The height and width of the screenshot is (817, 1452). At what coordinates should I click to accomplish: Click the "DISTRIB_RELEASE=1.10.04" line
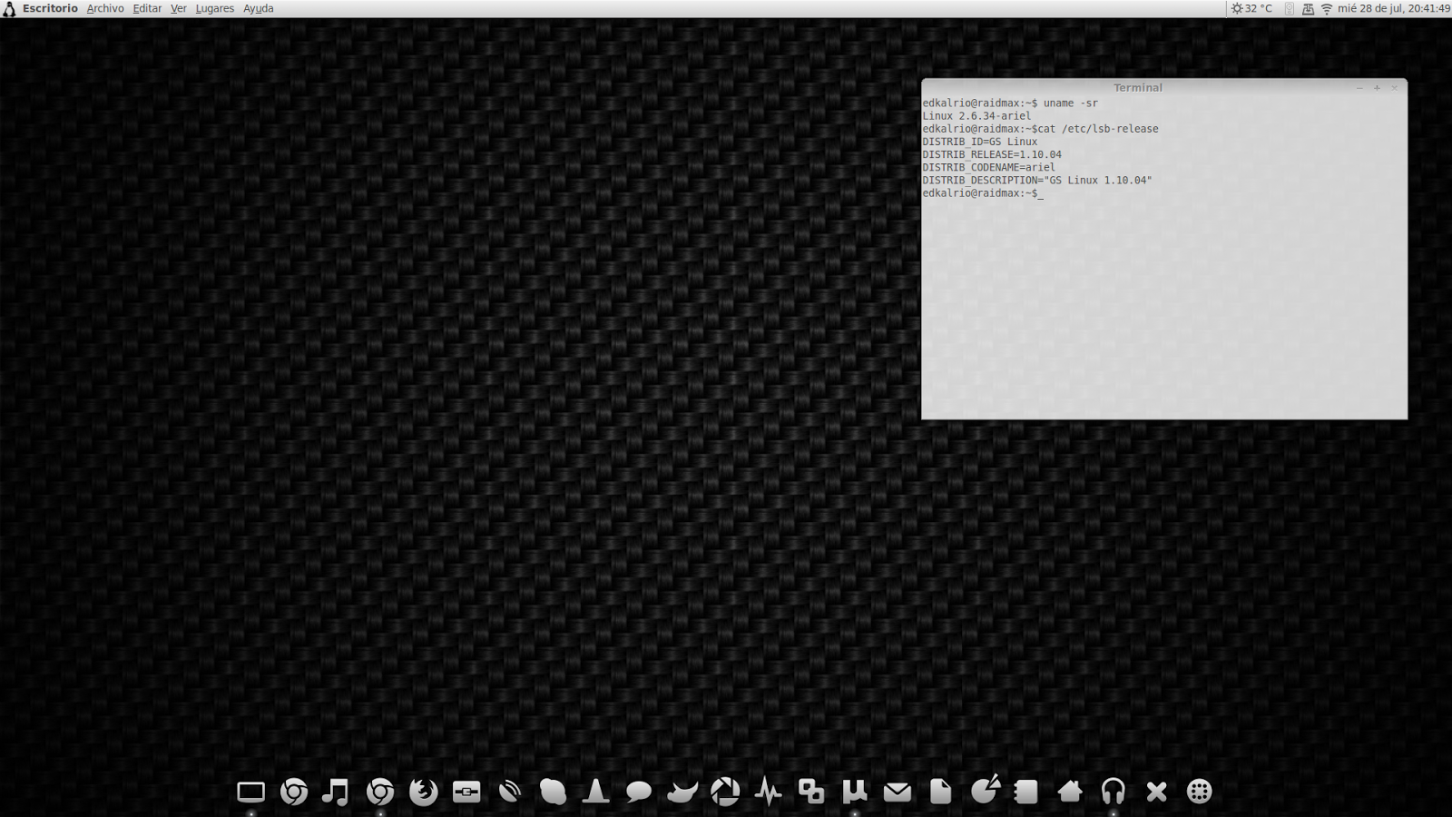(992, 154)
